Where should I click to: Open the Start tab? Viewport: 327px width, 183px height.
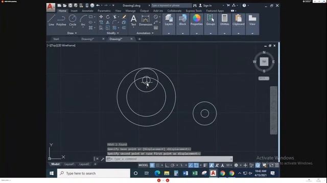click(56, 39)
